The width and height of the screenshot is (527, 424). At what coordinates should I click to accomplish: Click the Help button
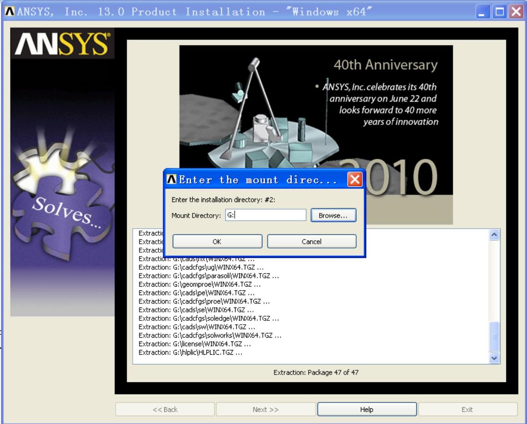pos(367,409)
